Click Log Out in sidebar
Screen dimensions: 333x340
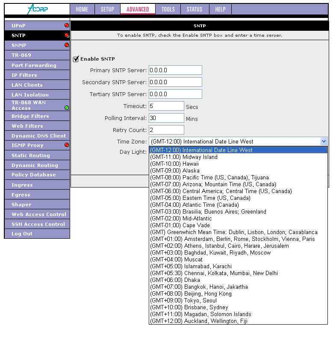pyautogui.click(x=37, y=234)
